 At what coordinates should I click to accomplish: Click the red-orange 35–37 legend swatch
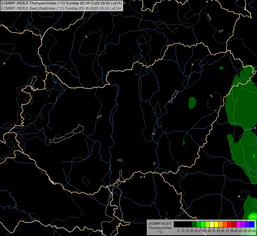(225, 224)
